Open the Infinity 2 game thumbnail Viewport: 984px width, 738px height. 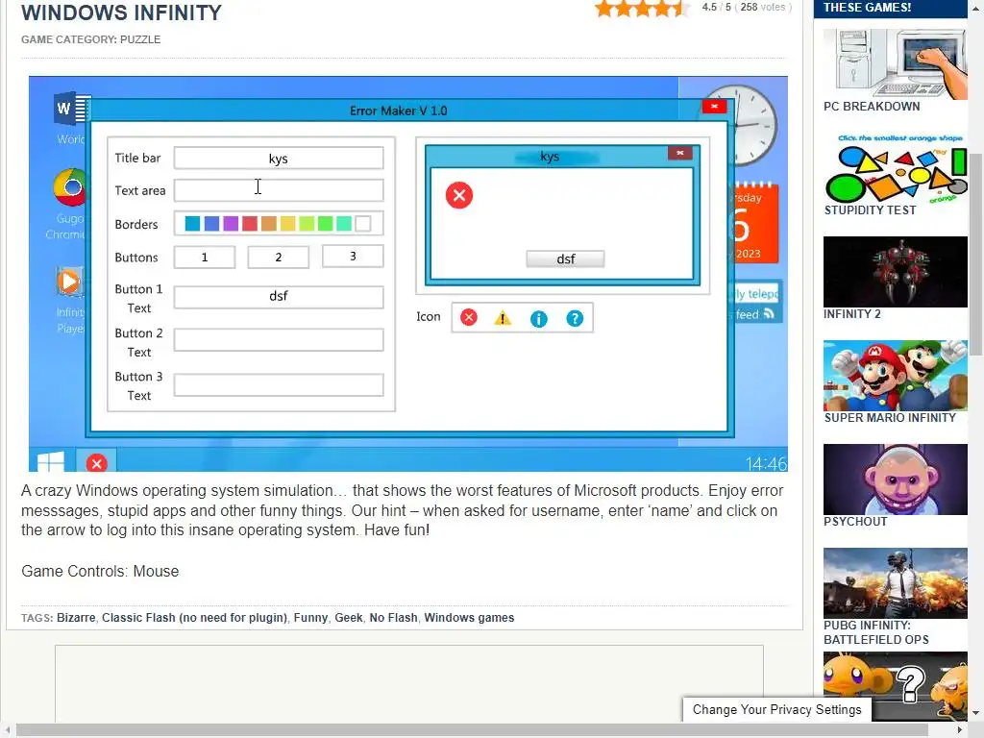click(896, 272)
